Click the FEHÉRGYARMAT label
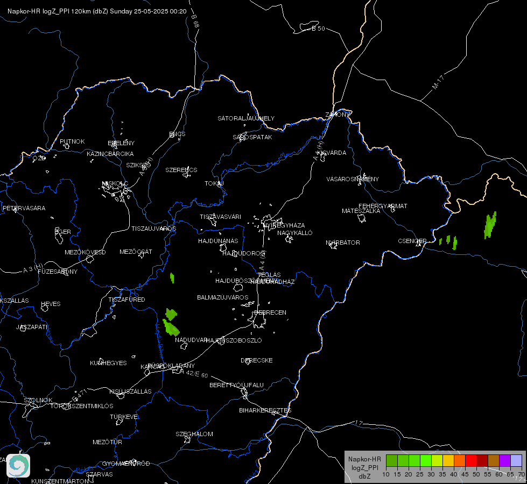 click(x=383, y=206)
